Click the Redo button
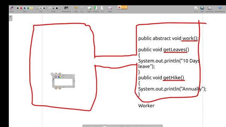The image size is (226, 127). (x=82, y=9)
